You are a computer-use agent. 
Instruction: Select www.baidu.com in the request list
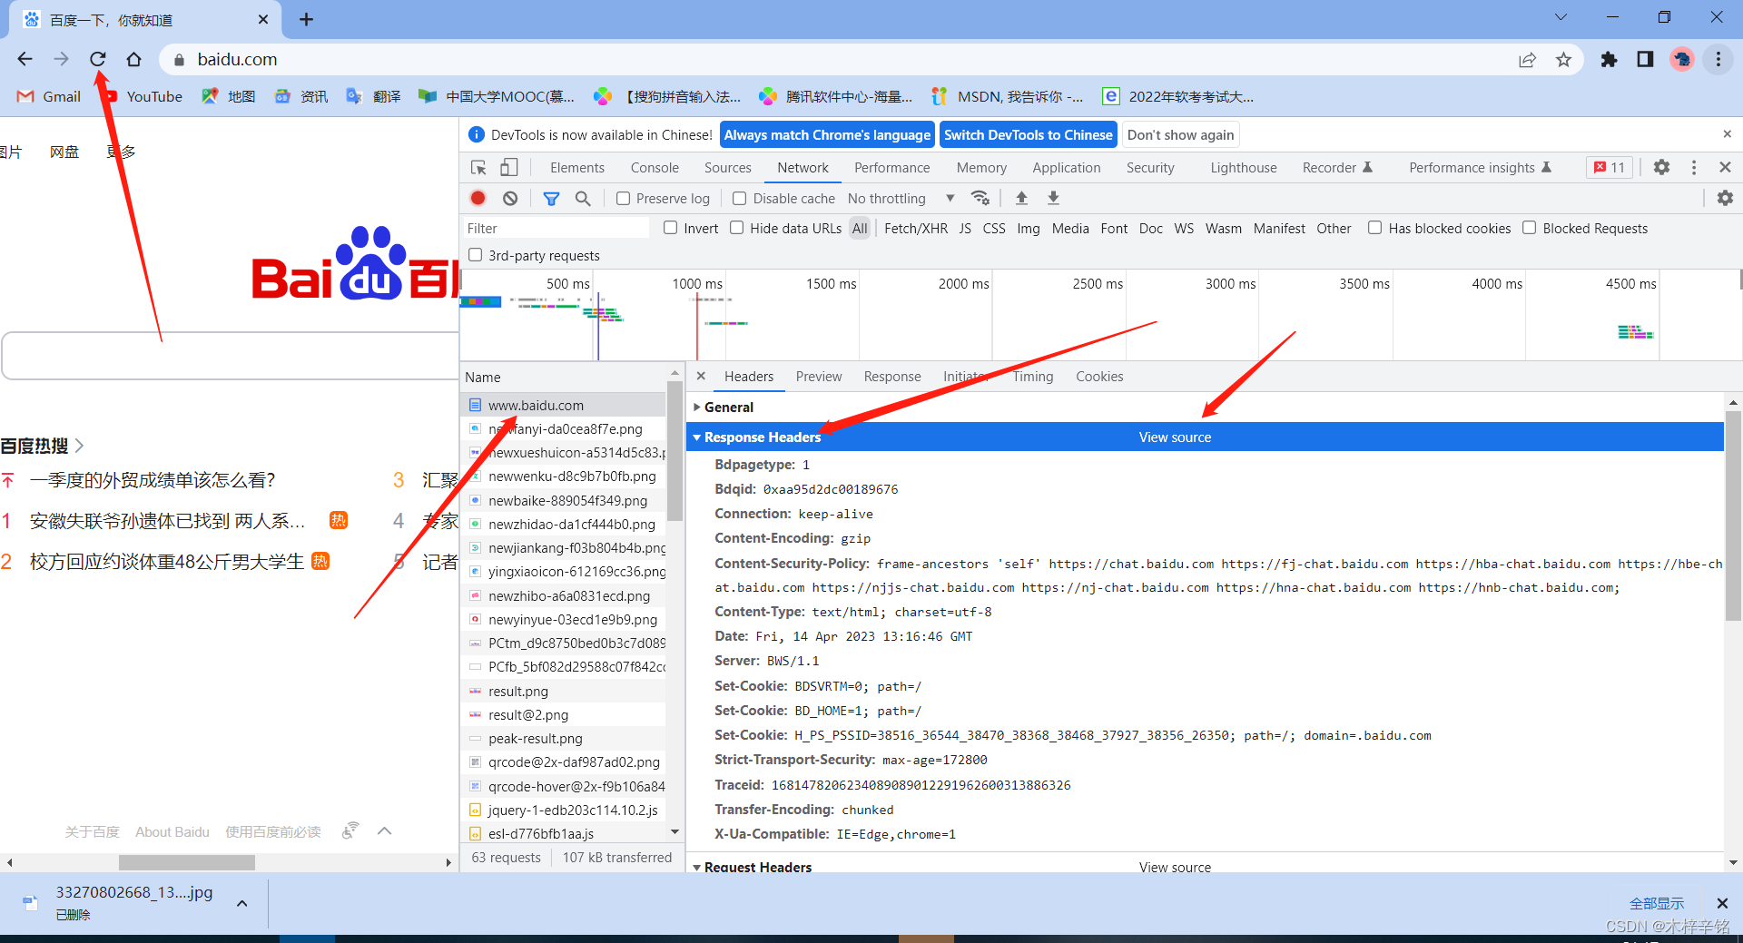pos(563,405)
